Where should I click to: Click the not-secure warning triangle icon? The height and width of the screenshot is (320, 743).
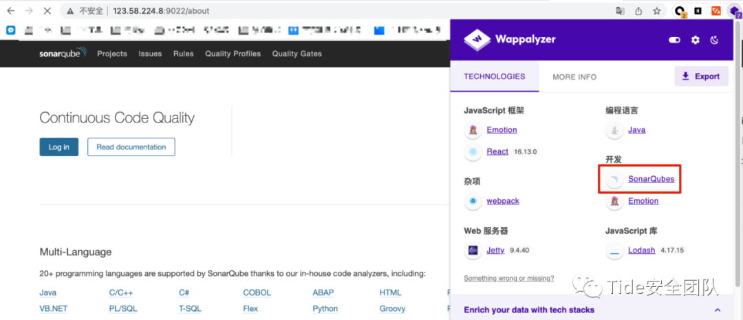[x=70, y=10]
